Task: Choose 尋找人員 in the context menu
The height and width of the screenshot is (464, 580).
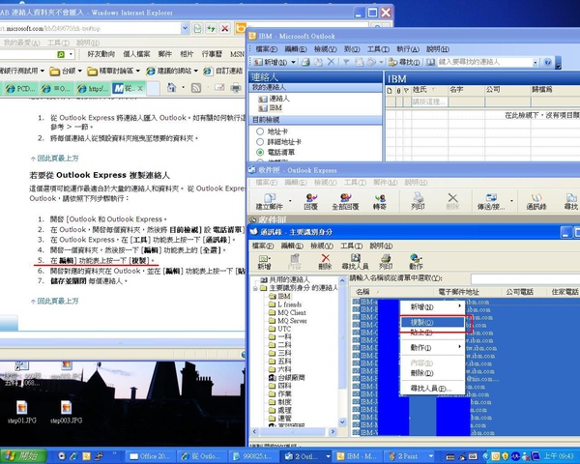Action: point(432,389)
